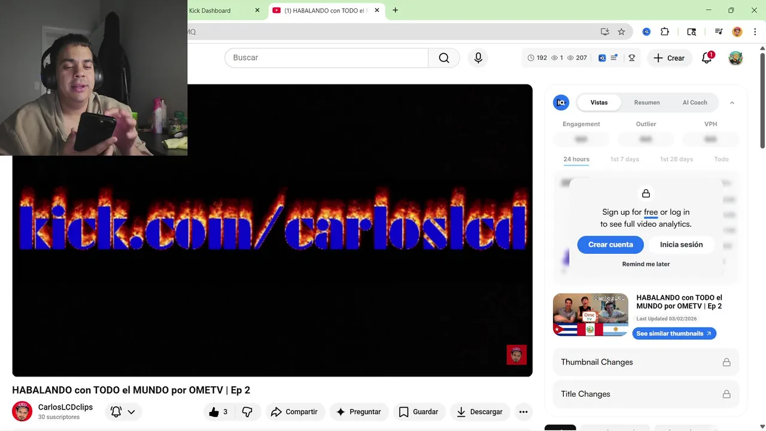766x431 pixels.
Task: Click the vidIQ logo in YouTube header
Action: click(x=602, y=58)
